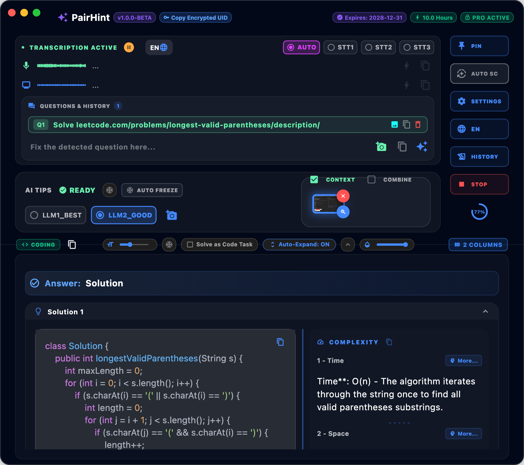Copy the question input text
This screenshot has height=465, width=524.
[402, 146]
